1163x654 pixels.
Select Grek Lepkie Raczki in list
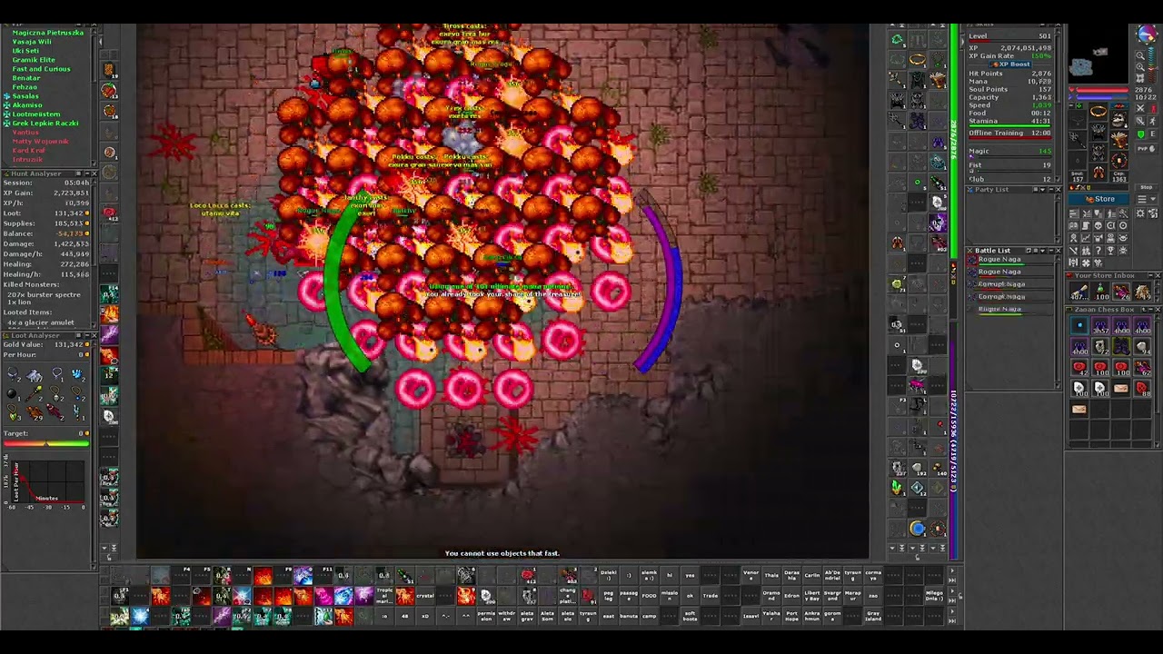45,123
